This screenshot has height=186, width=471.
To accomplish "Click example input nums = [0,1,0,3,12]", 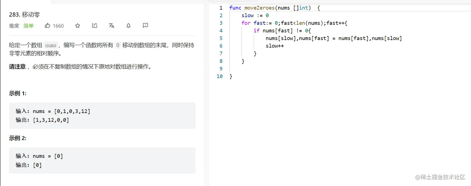I will pos(53,111).
